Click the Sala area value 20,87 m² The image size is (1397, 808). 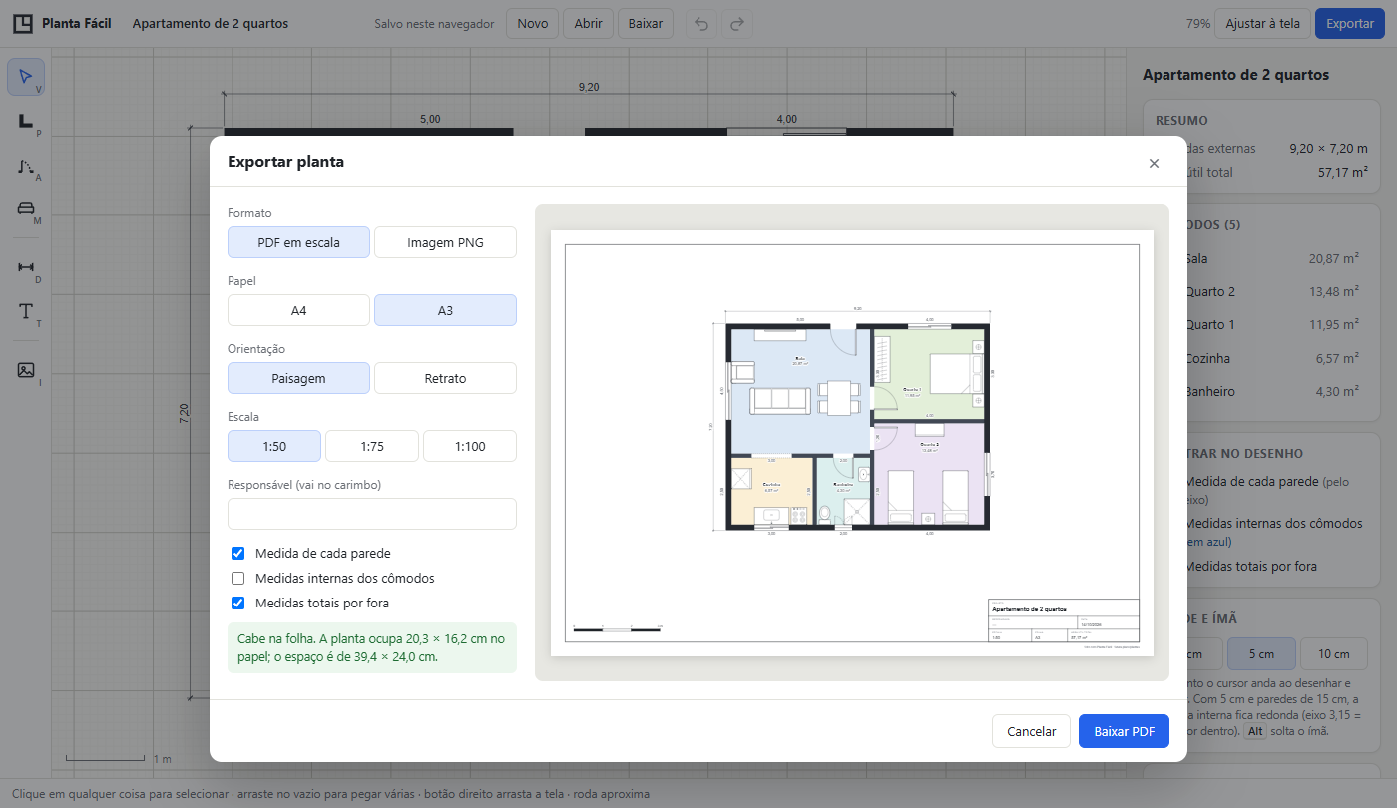(1334, 258)
